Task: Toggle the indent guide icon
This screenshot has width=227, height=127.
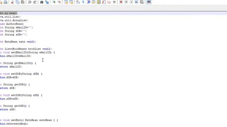Action: point(88,2)
